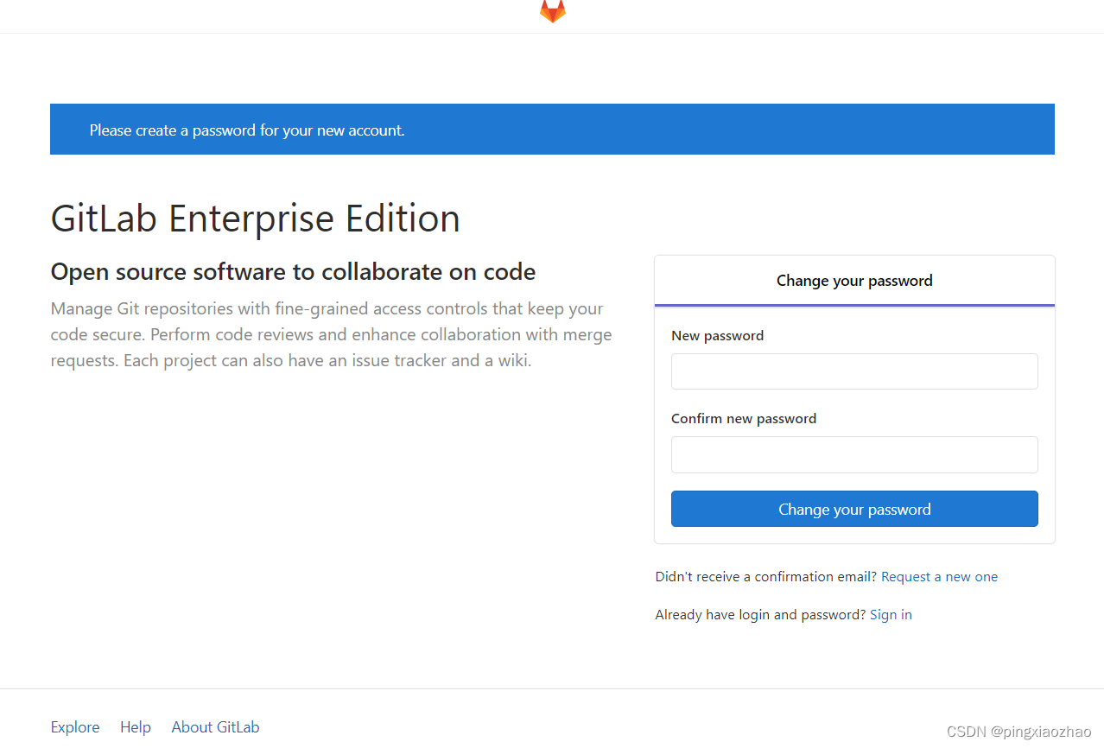
Task: Select the Change your password tab header
Action: point(854,281)
